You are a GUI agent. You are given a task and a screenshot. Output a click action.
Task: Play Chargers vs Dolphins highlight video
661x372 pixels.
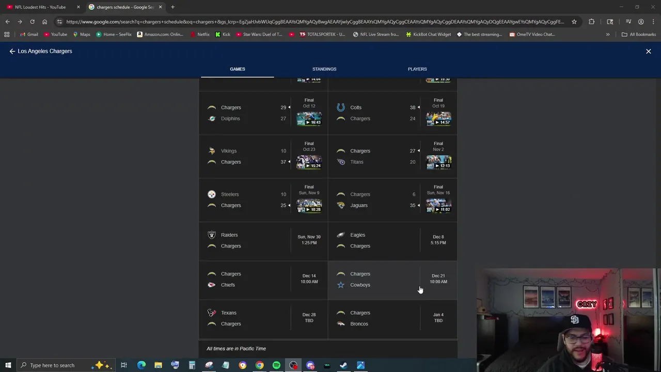309,118
